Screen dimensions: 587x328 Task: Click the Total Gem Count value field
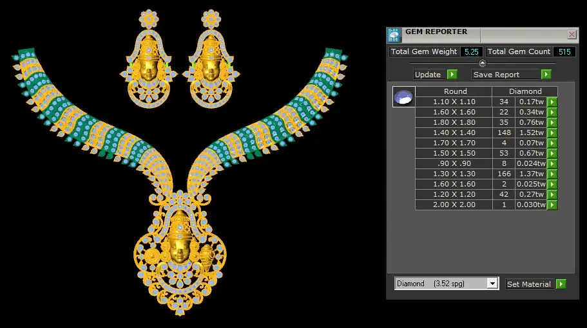coord(564,51)
